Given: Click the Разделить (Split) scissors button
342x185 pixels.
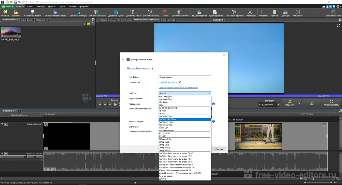Looking at the screenshot, I should coord(290,103).
